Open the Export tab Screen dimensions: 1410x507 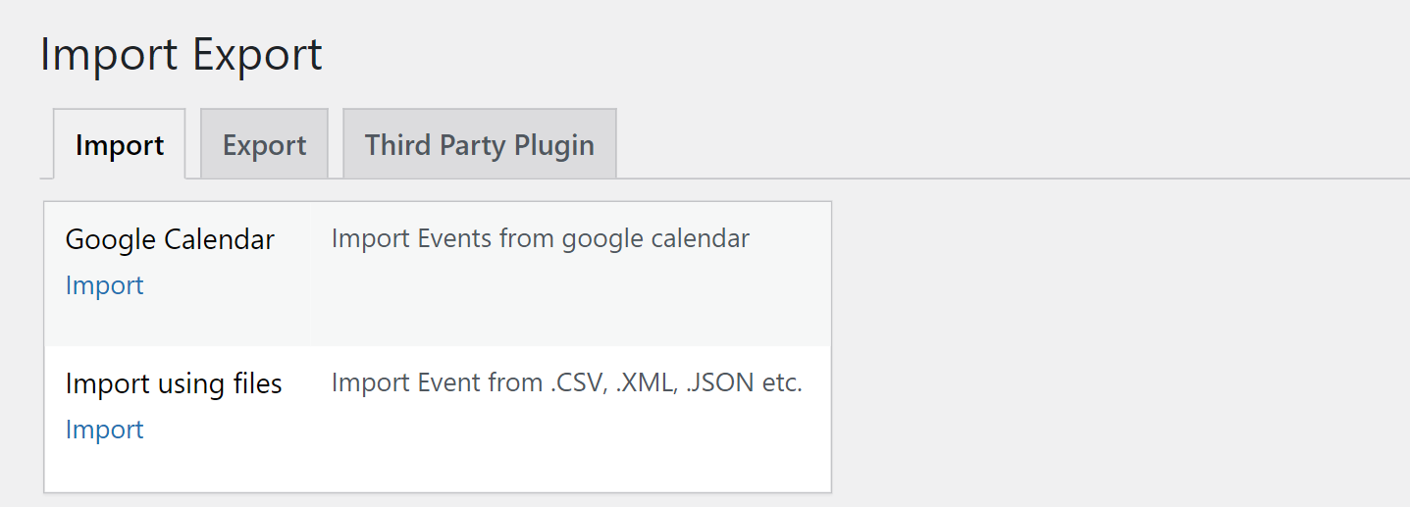(x=264, y=145)
